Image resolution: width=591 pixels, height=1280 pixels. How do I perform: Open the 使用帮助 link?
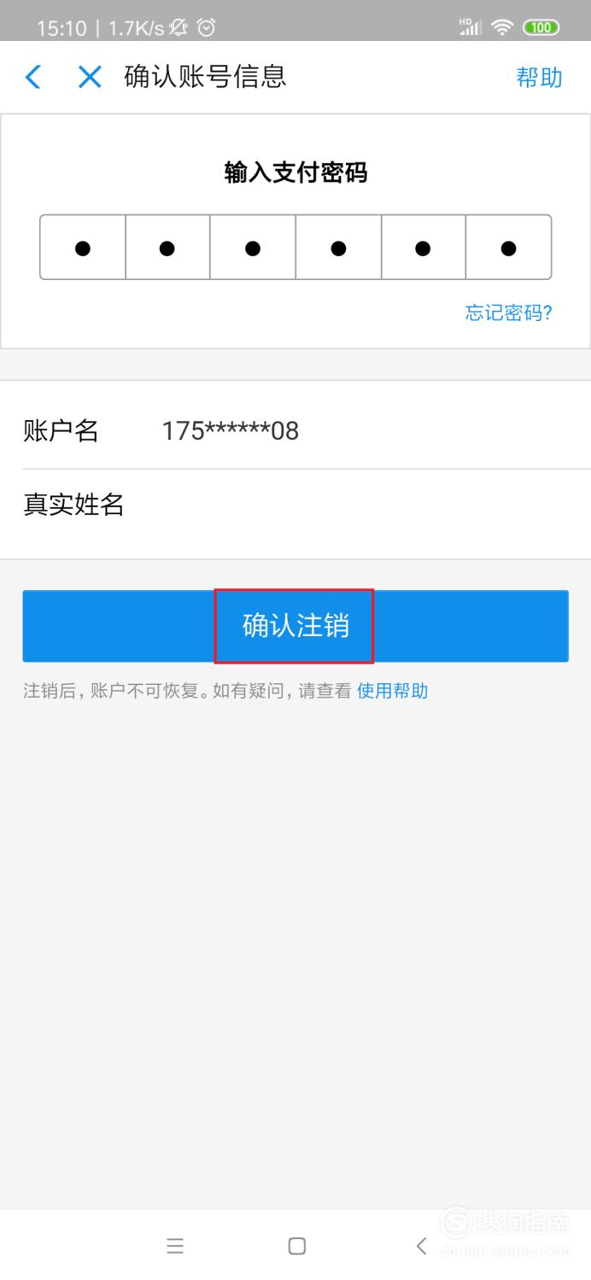pos(392,691)
